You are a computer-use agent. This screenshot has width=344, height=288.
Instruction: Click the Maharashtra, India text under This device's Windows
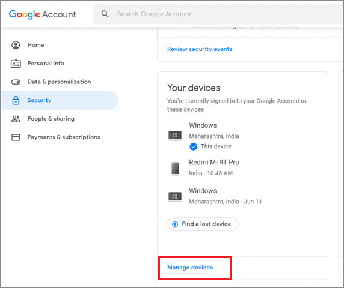(214, 136)
